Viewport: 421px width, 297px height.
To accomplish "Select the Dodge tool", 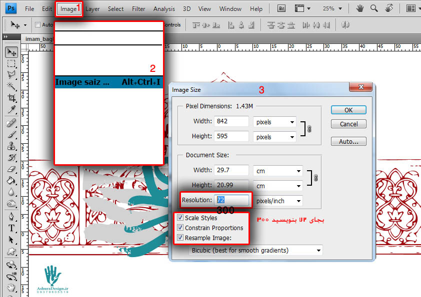I will 11,204.
